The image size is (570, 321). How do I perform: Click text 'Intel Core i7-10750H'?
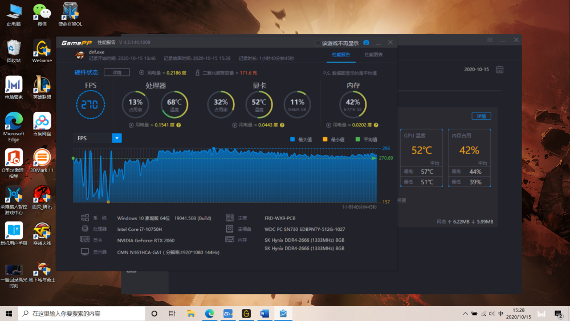(140, 229)
